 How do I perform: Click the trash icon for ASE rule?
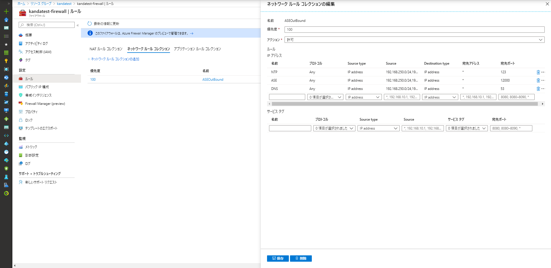(538, 80)
